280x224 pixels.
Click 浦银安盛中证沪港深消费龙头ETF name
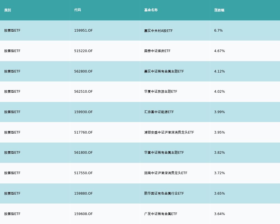point(169,132)
